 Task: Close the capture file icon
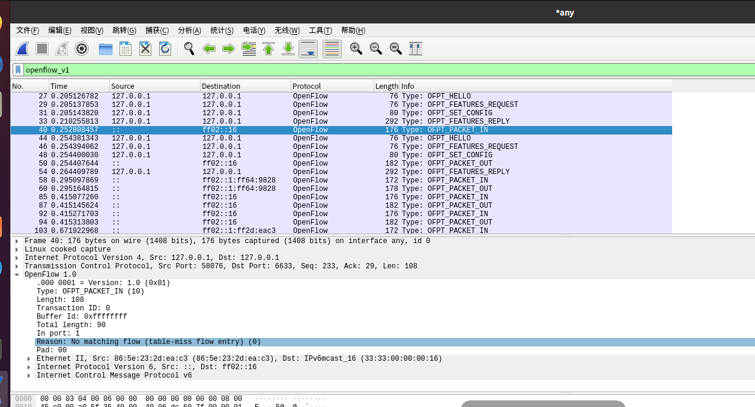pos(145,49)
